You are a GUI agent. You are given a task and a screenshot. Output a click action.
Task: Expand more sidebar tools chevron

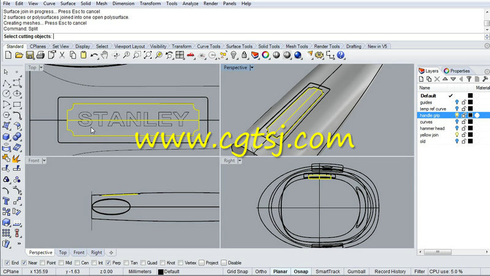pos(19,243)
